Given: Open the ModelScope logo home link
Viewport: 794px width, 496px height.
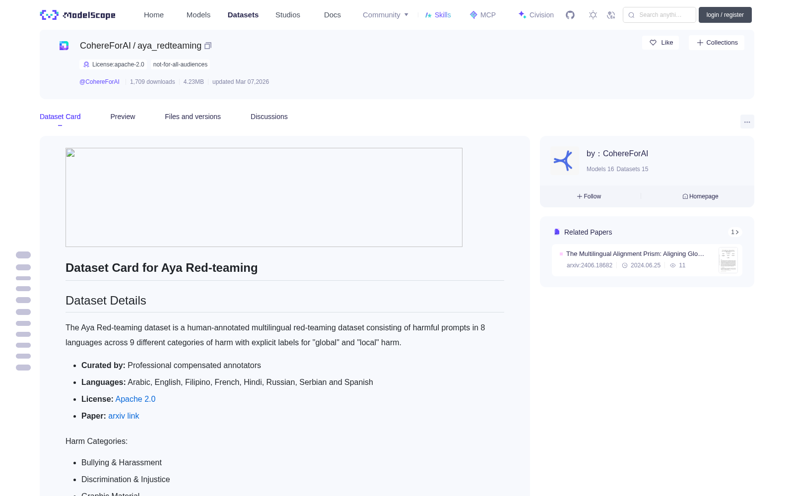Looking at the screenshot, I should tap(77, 15).
